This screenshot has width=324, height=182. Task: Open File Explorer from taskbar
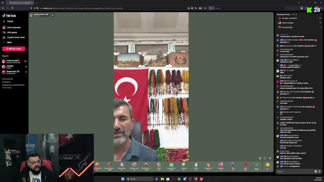[x=162, y=179]
